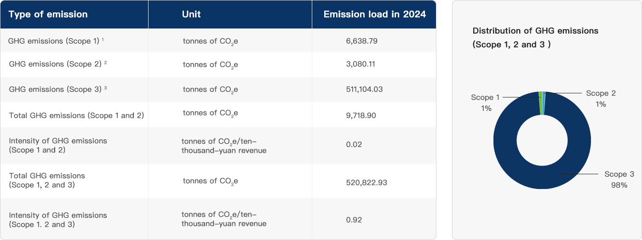642x240 pixels.
Task: Click the value 6,638.79
Action: click(361, 41)
